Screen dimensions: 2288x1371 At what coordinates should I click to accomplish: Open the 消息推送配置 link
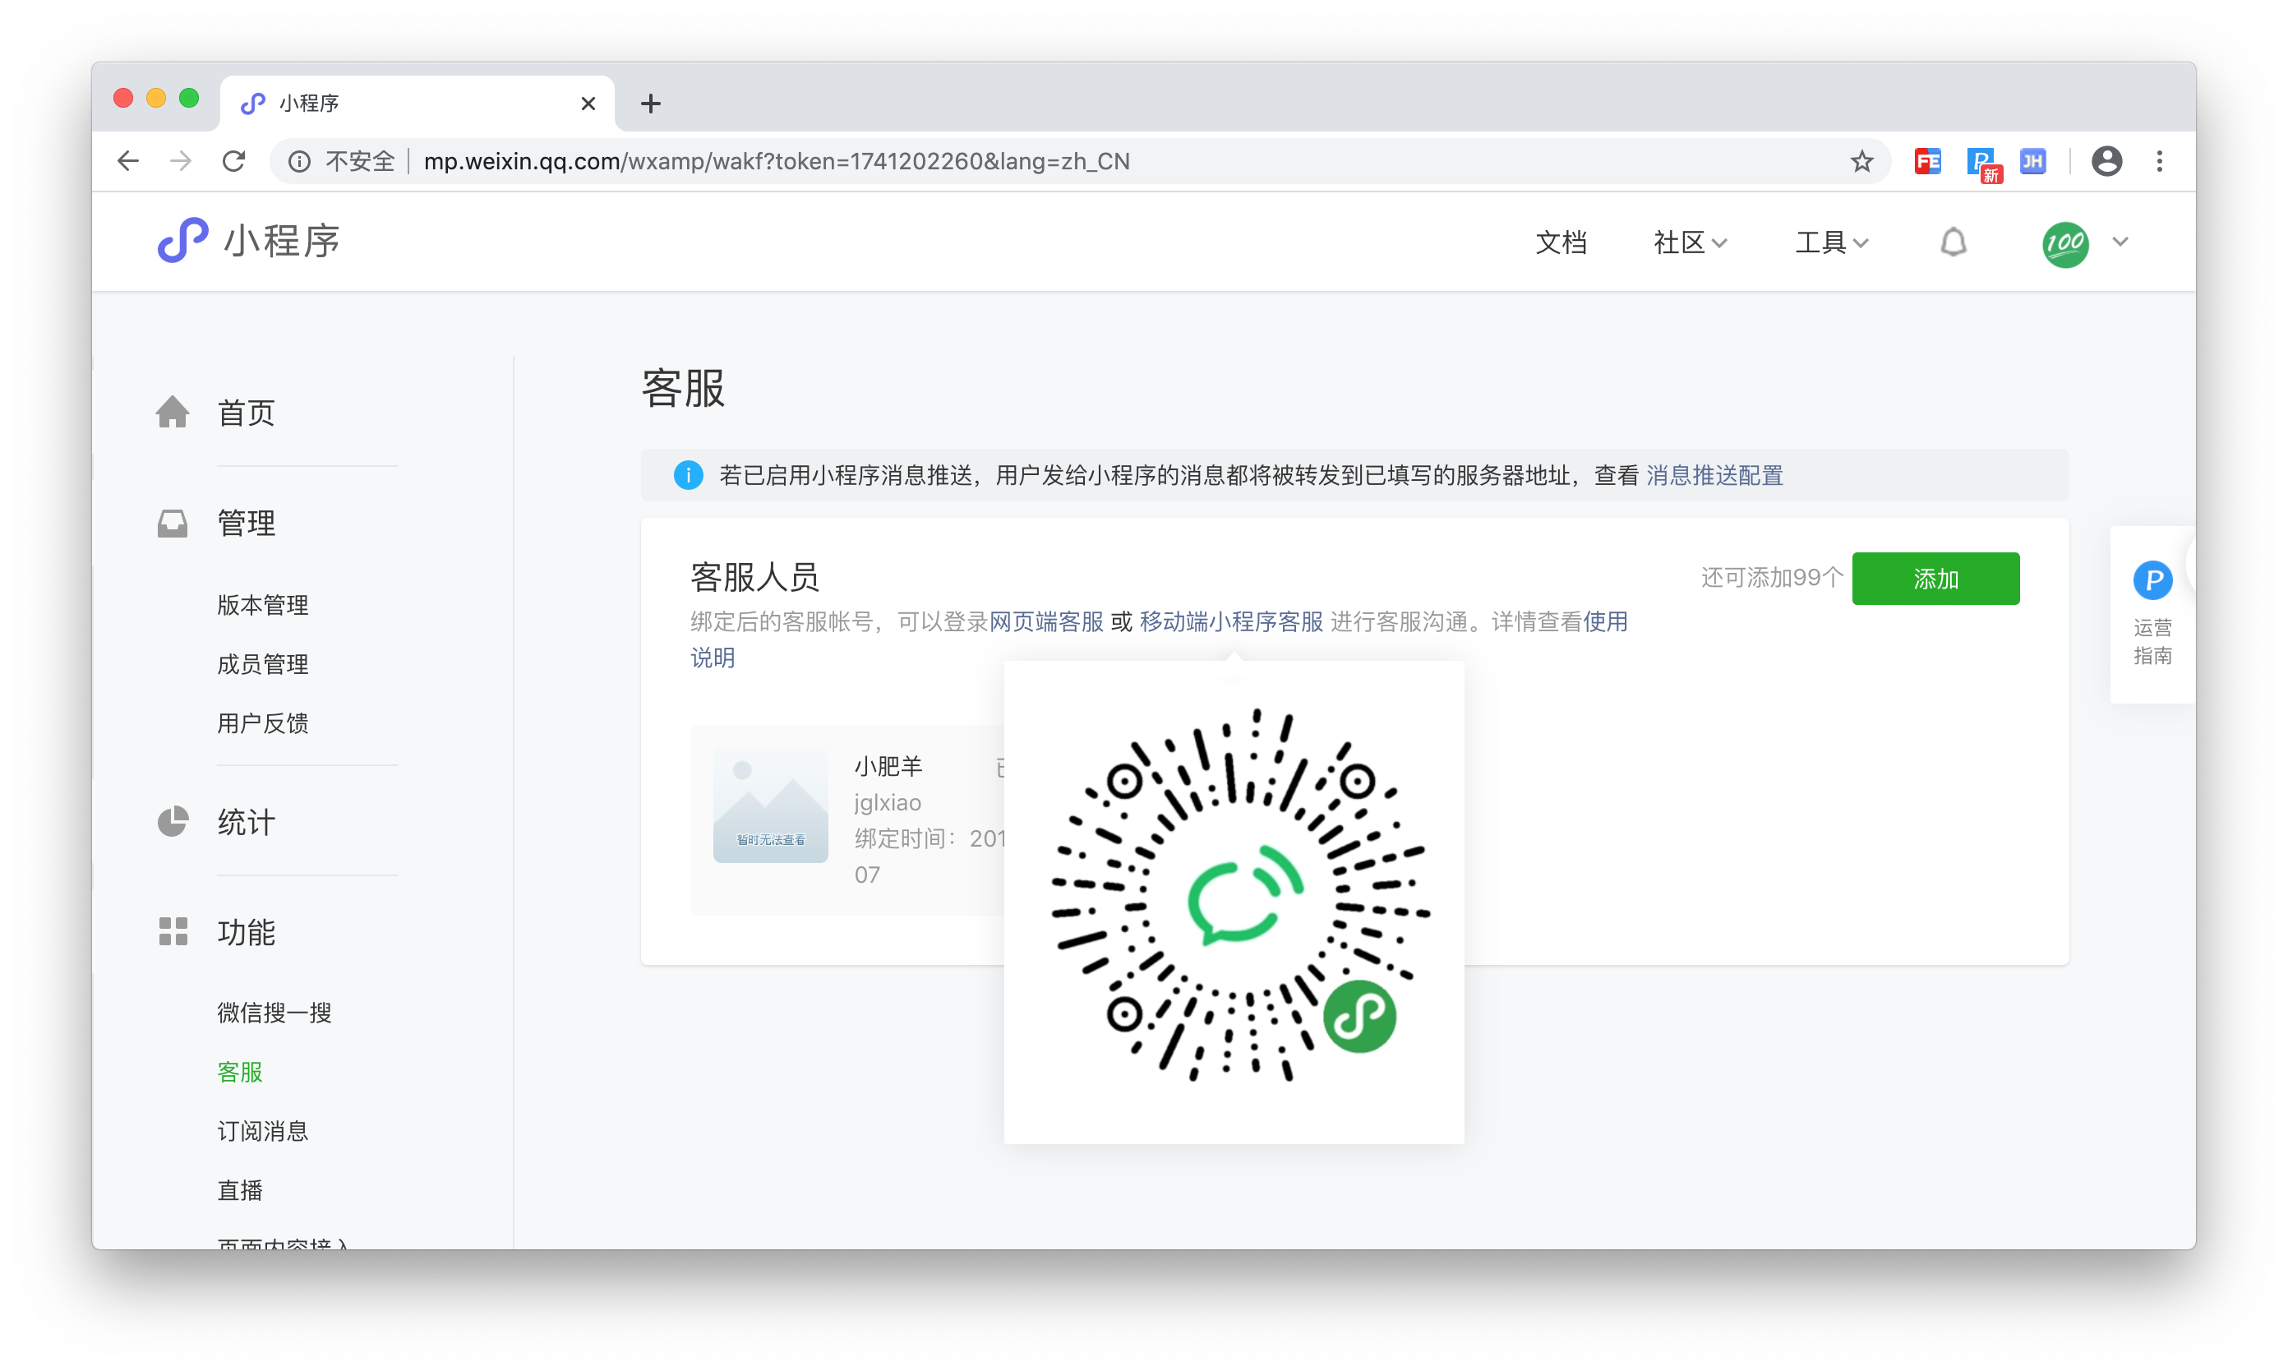(x=1714, y=476)
